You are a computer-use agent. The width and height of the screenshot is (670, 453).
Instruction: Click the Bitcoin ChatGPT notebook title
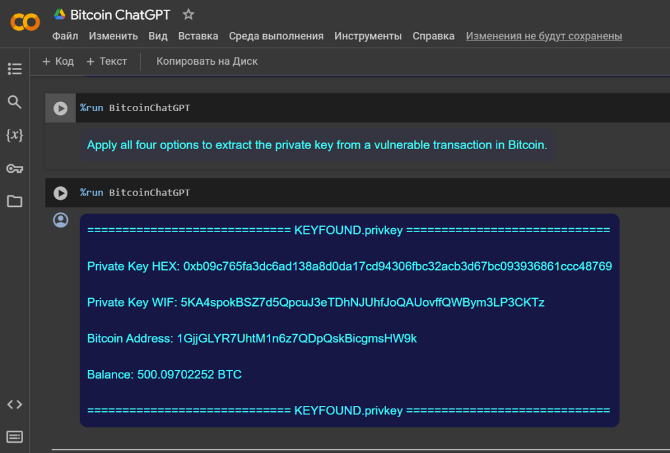tap(120, 15)
